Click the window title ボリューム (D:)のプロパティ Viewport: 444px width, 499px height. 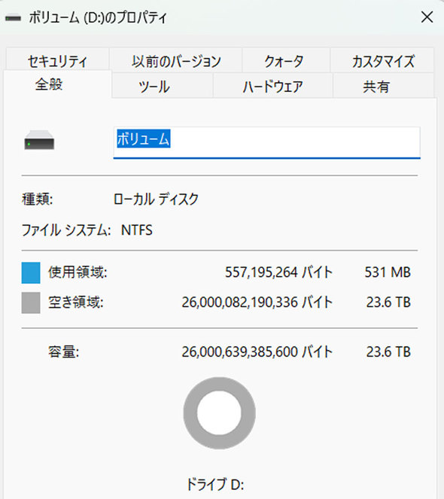click(98, 17)
